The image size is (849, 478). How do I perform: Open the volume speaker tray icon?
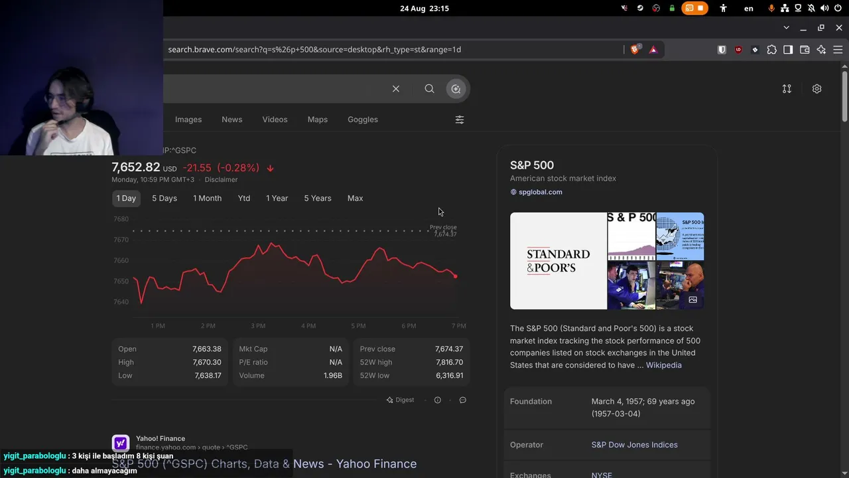tap(824, 9)
